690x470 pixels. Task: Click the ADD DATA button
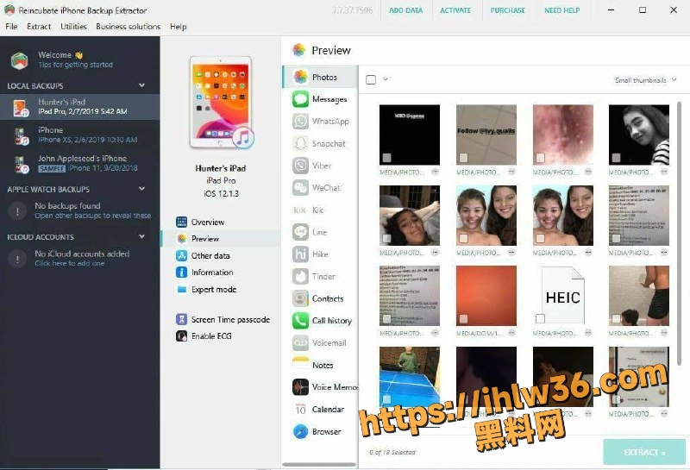tap(405, 10)
